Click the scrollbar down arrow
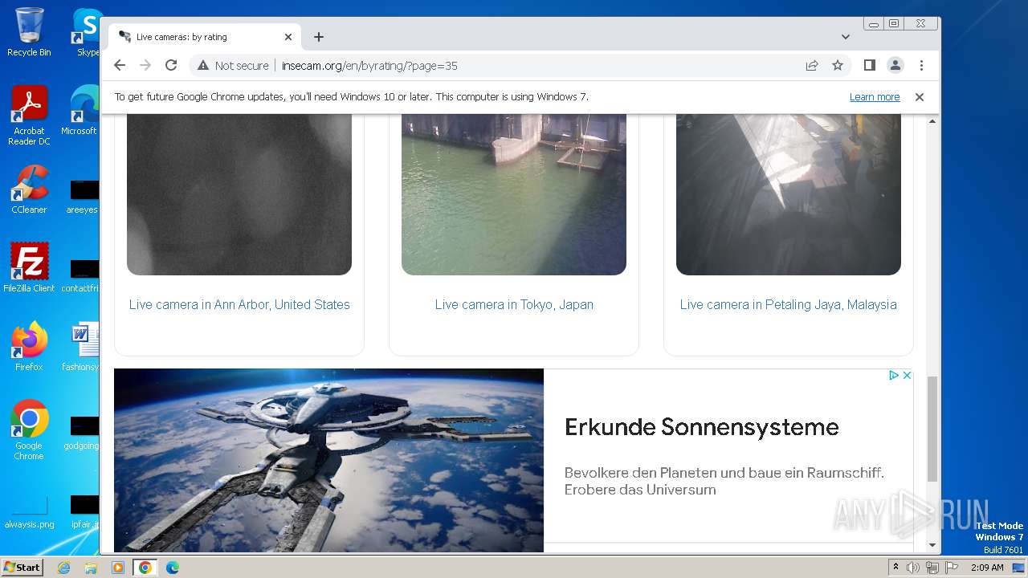The width and height of the screenshot is (1028, 578). [932, 546]
